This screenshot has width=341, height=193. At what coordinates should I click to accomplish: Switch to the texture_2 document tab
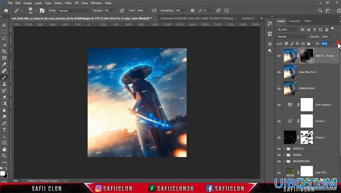click(x=248, y=18)
